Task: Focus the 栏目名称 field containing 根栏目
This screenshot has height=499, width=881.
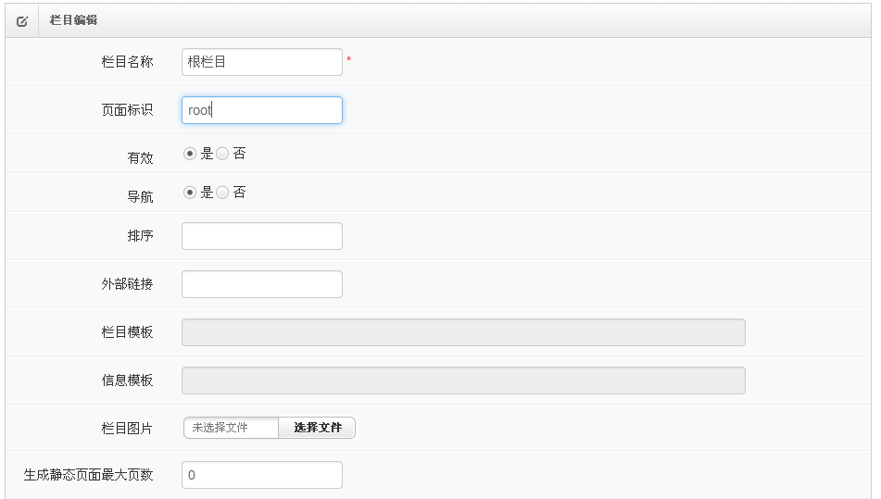Action: [262, 62]
